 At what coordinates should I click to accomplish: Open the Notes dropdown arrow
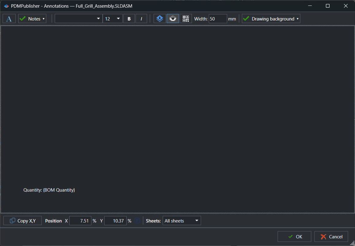44,19
